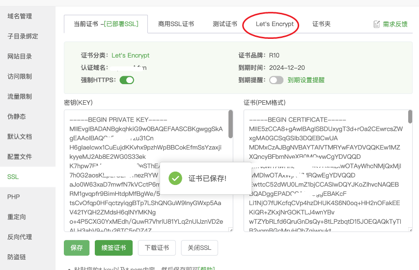
Task: Open the 测试证书 tab
Action: [225, 24]
